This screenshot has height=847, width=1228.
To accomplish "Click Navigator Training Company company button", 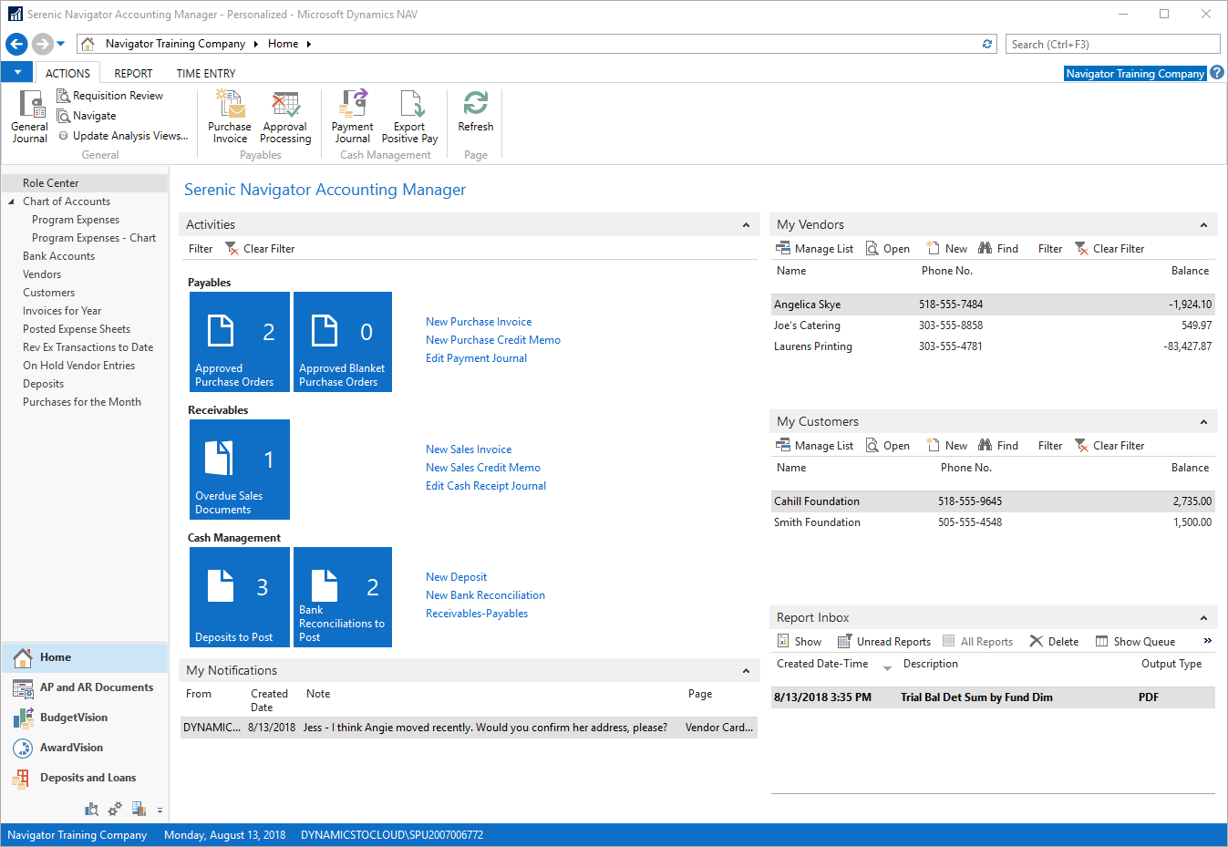I will (x=1135, y=74).
